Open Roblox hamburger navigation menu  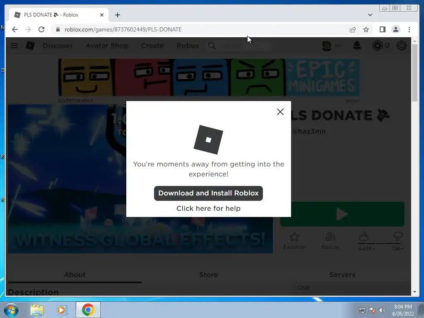[x=14, y=46]
